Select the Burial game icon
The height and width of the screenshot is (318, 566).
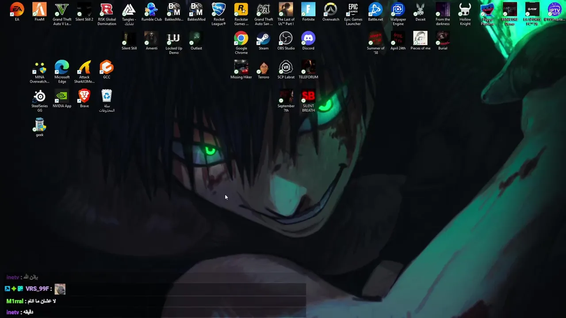click(443, 38)
